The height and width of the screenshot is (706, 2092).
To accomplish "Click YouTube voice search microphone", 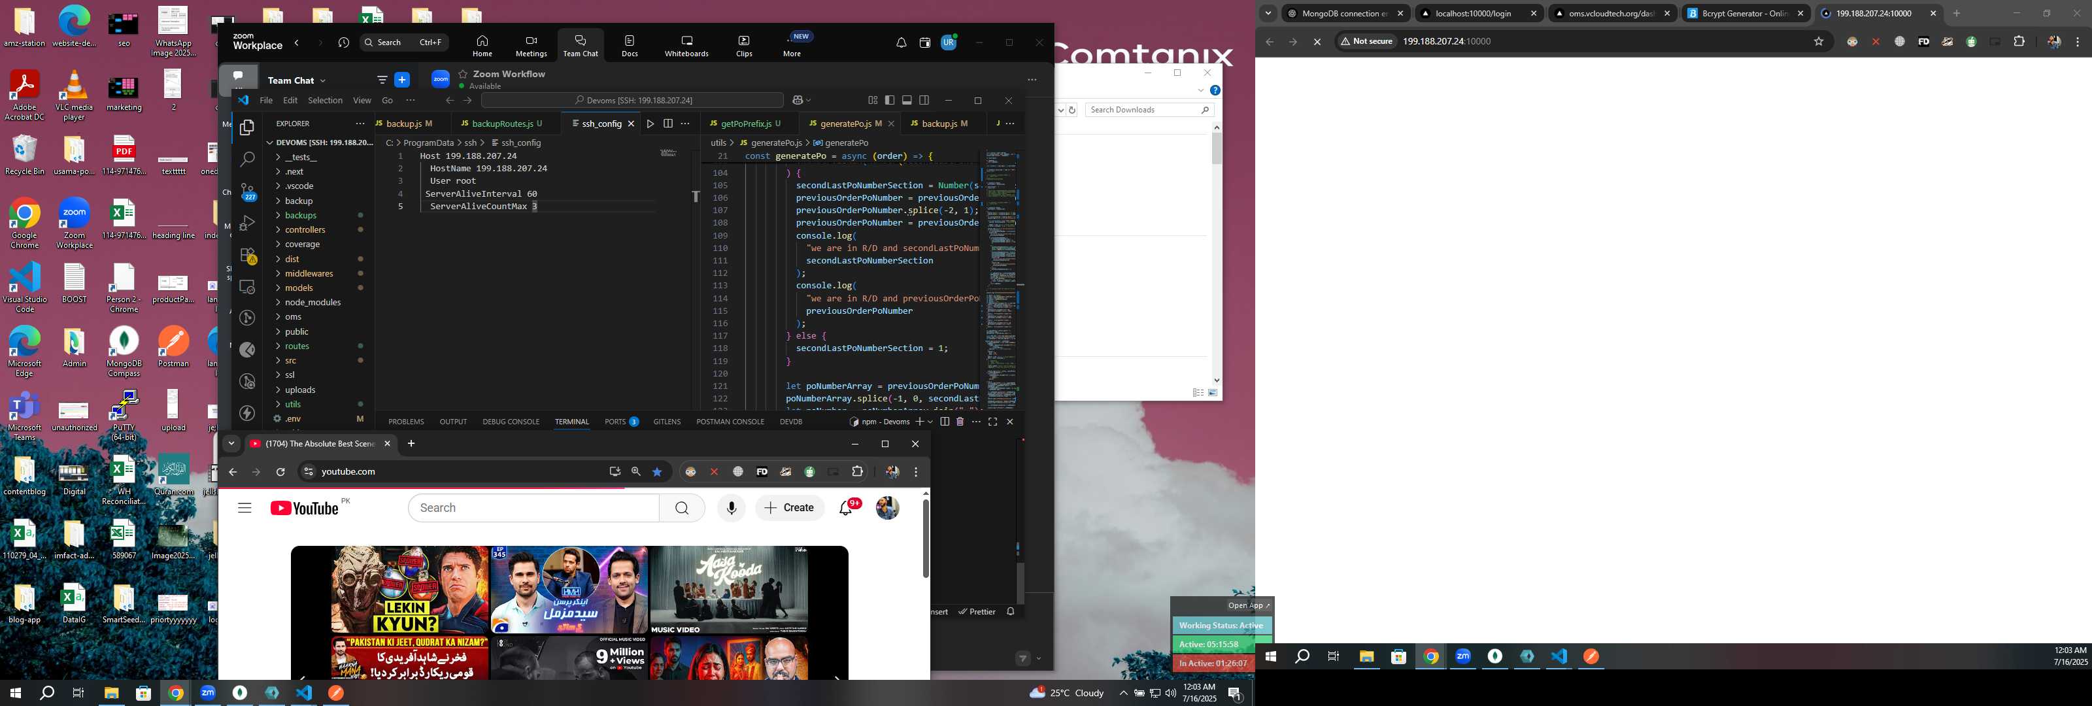I will [x=732, y=508].
